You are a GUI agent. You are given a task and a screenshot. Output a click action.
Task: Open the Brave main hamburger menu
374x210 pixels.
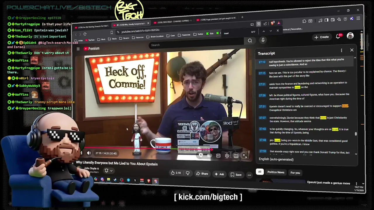click(x=358, y=18)
